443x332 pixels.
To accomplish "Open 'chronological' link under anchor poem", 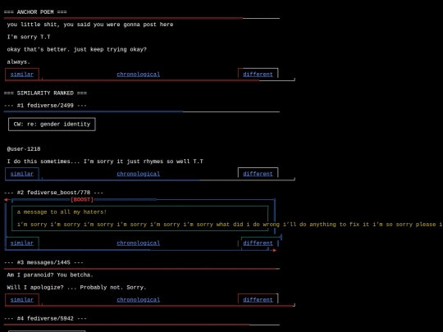I will [138, 75].
